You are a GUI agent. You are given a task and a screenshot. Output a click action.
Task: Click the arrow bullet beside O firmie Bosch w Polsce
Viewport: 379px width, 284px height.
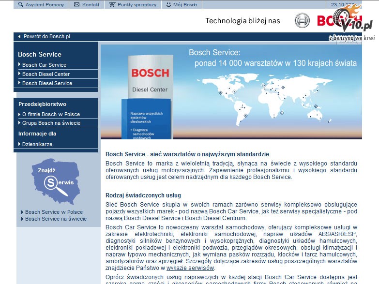[19, 114]
